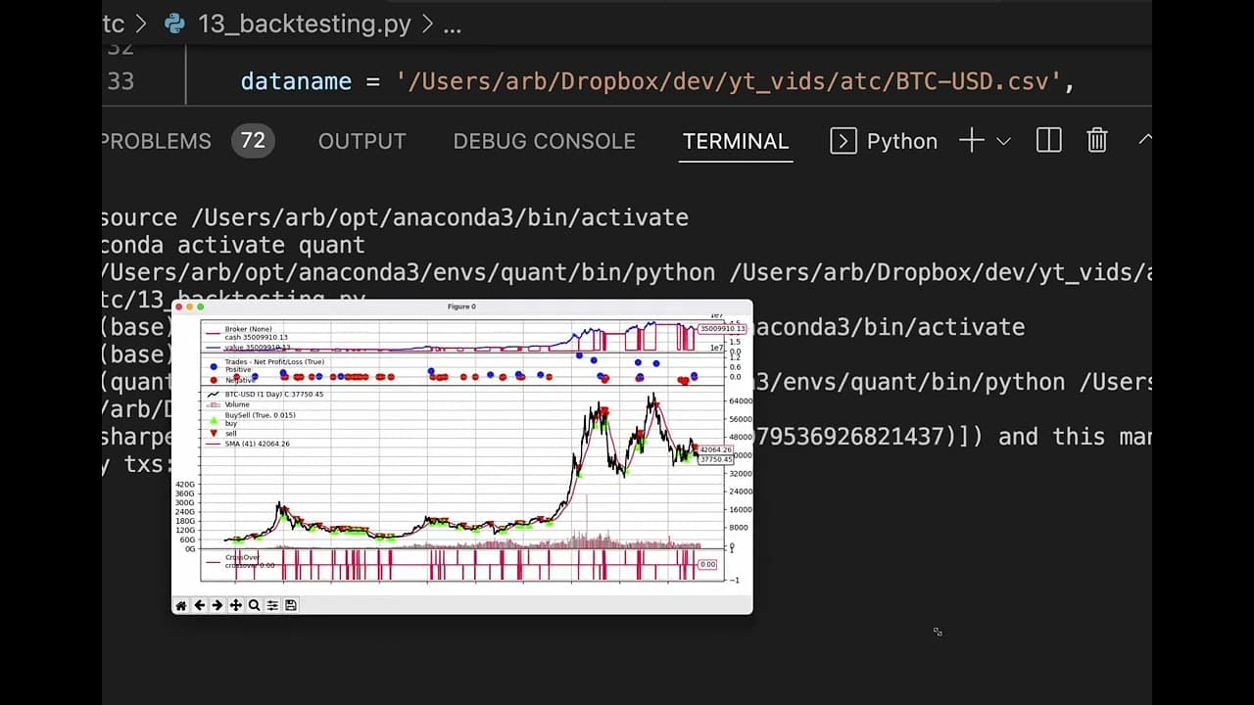Click the BTC-USD.csv path string in editor

click(730, 81)
